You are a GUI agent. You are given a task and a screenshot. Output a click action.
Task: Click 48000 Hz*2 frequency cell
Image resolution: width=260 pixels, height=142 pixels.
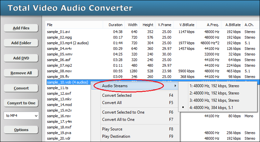210,43
